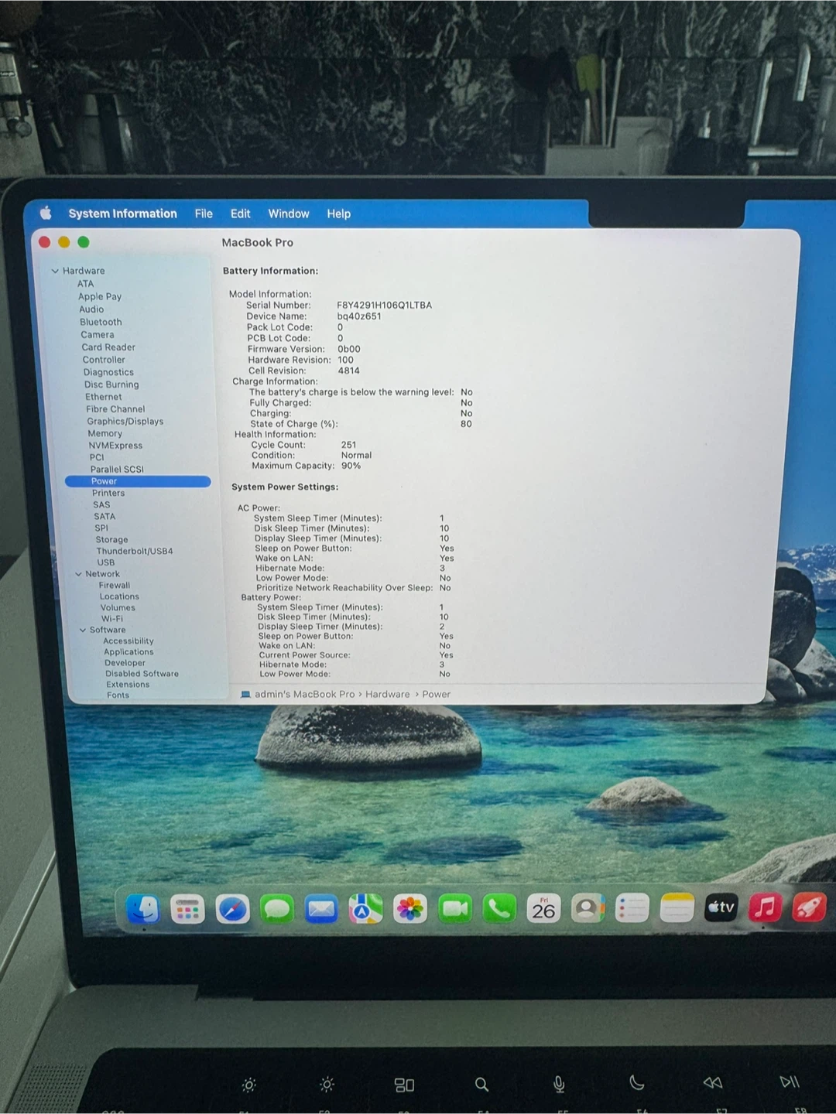Select Card Reader in the sidebar
Viewport: 836px width, 1114px height.
(x=108, y=347)
